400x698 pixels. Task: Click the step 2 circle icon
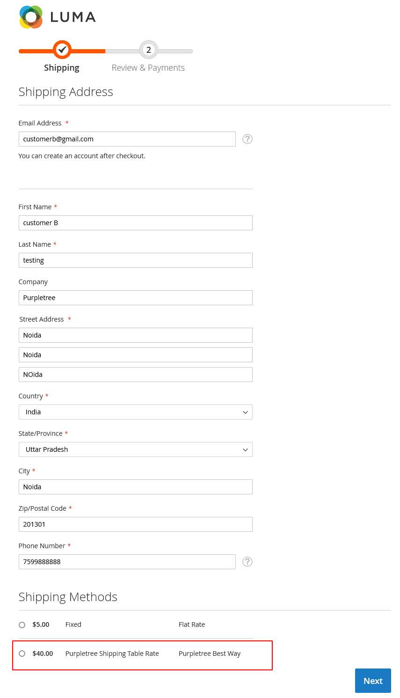pyautogui.click(x=149, y=50)
